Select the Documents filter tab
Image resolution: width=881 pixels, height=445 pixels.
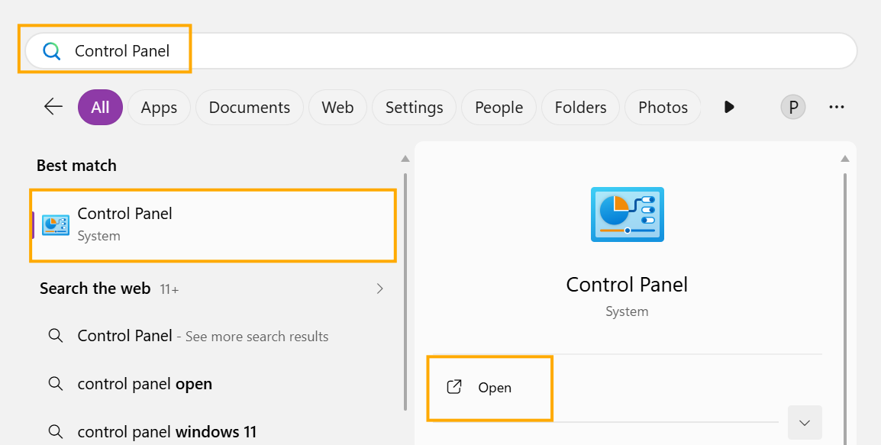point(250,107)
